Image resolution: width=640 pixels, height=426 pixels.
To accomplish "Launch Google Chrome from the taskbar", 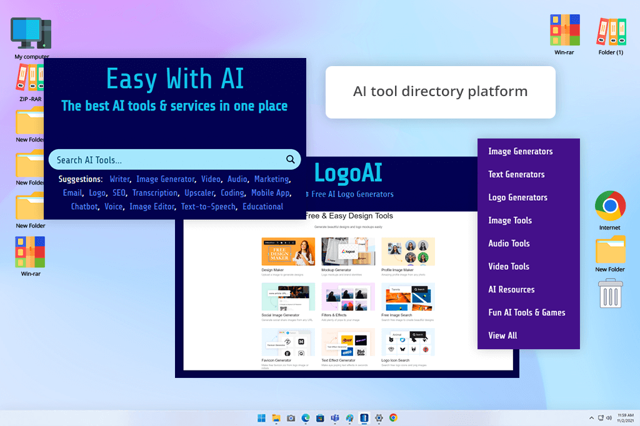I will 394,418.
